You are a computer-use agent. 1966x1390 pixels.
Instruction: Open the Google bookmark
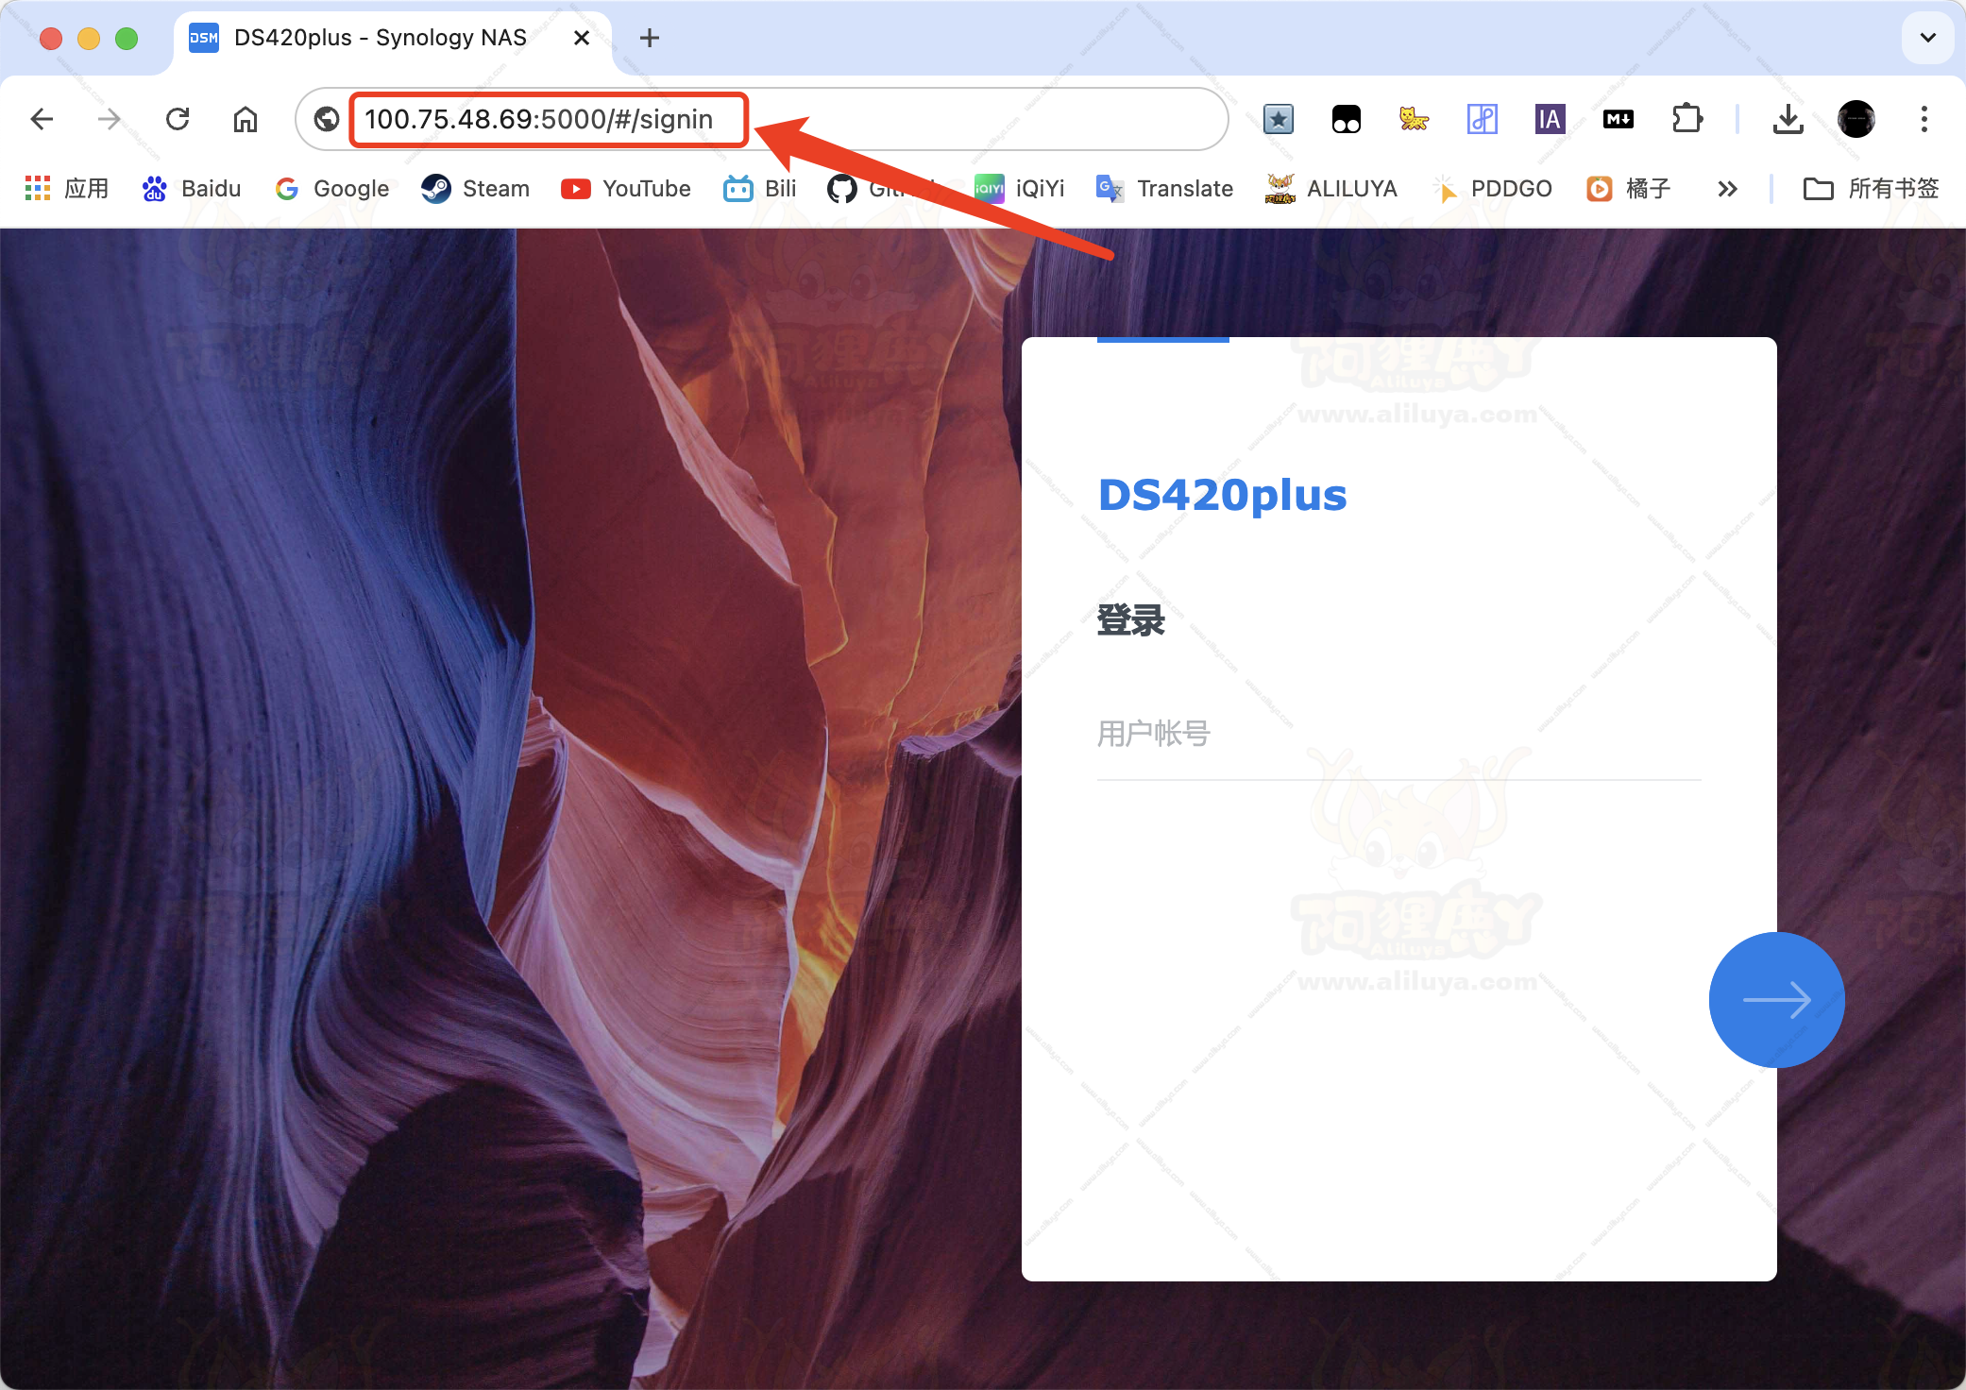pyautogui.click(x=332, y=189)
